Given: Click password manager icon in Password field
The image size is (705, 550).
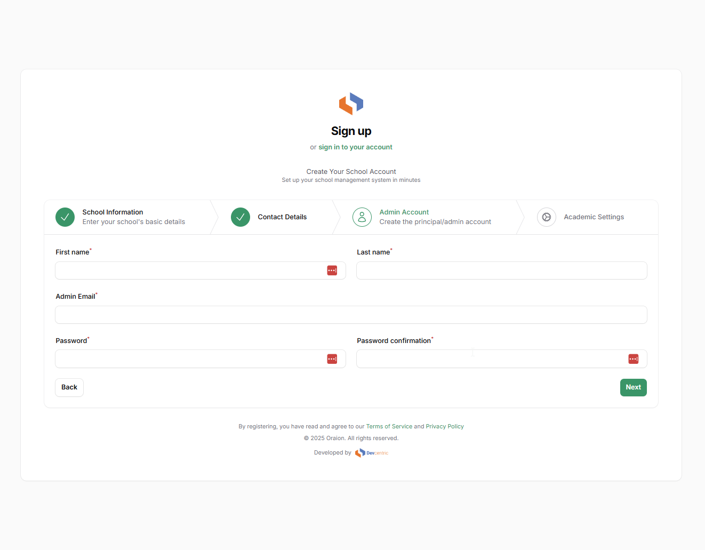Looking at the screenshot, I should tap(332, 359).
